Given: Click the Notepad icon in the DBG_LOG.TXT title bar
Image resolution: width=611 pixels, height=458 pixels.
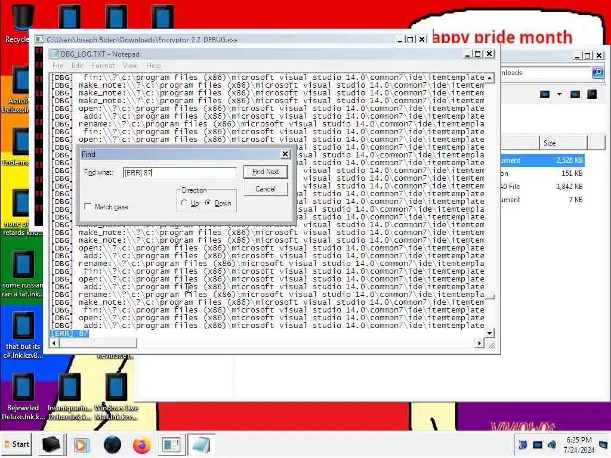Looking at the screenshot, I should pyautogui.click(x=55, y=54).
